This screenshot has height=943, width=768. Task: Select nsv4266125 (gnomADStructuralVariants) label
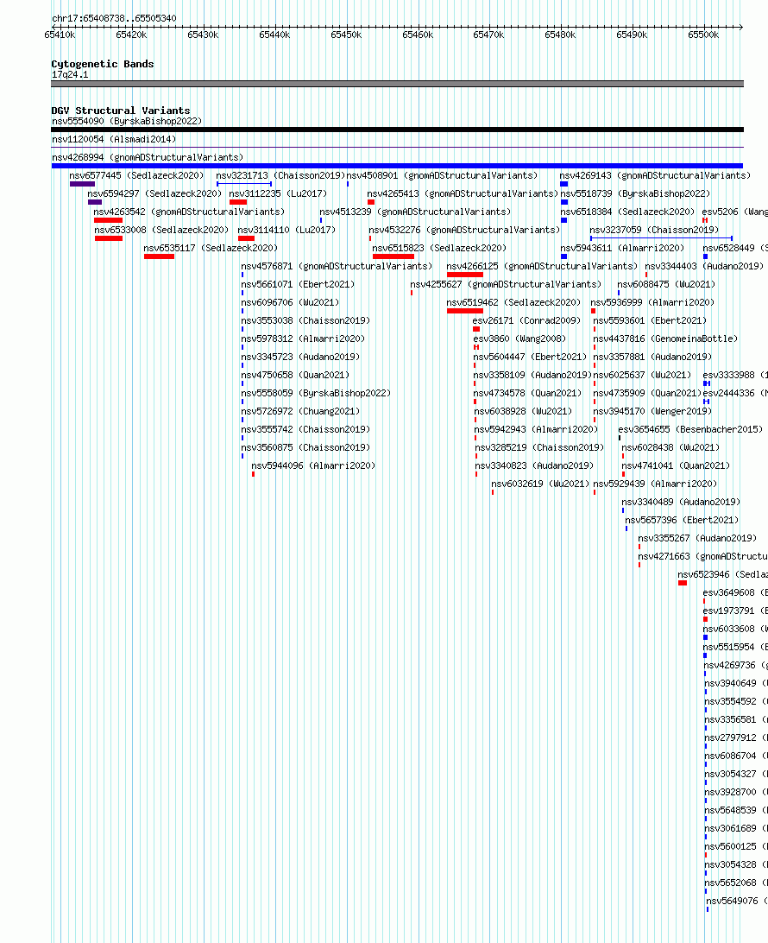[542, 266]
